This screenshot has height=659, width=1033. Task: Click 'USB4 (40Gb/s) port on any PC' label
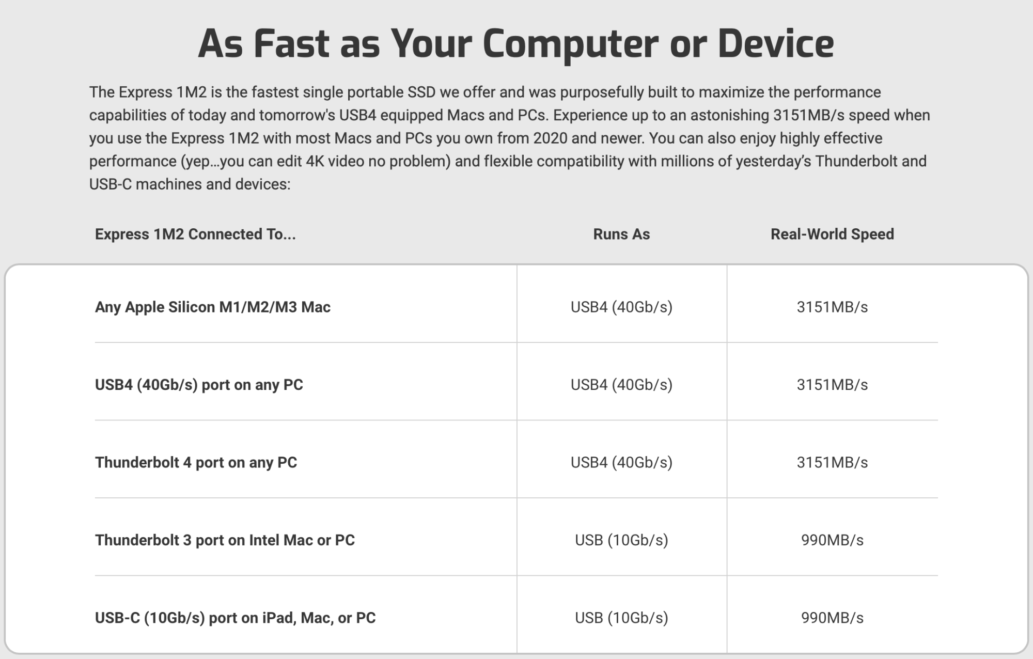click(x=199, y=385)
